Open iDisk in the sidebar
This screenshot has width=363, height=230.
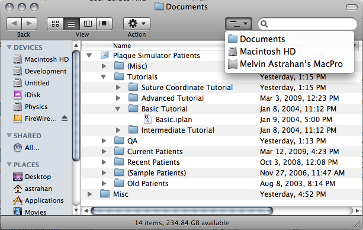coord(27,95)
